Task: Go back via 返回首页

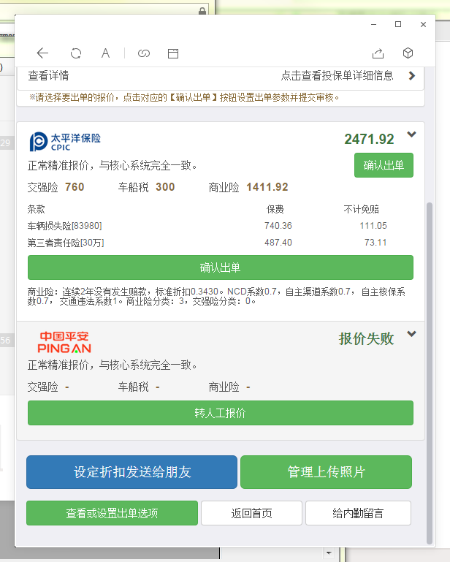Action: point(251,513)
